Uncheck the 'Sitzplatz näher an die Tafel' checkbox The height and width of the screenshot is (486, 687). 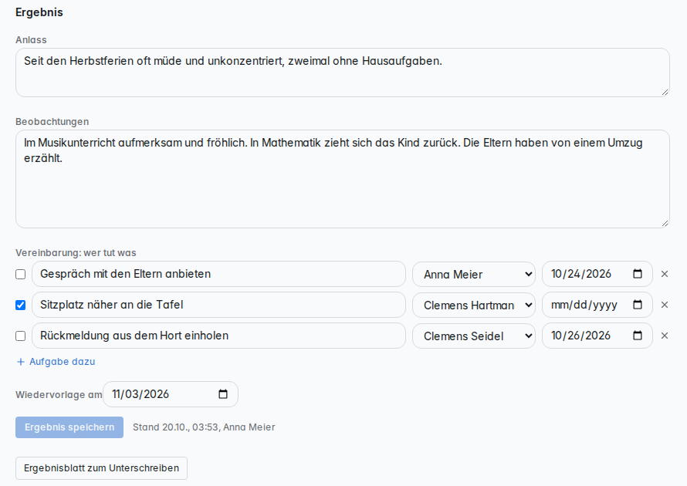(x=21, y=305)
